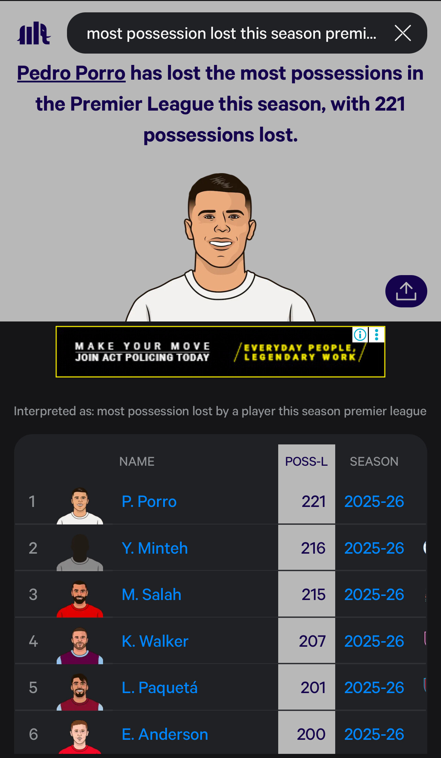Open E. Anderson player link
The height and width of the screenshot is (758, 441).
pos(165,734)
